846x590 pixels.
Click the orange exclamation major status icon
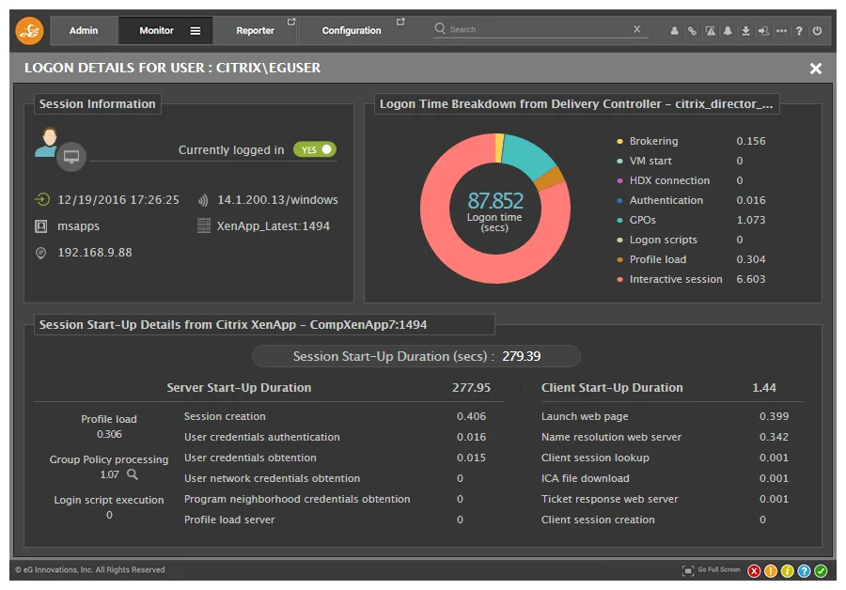coord(771,570)
